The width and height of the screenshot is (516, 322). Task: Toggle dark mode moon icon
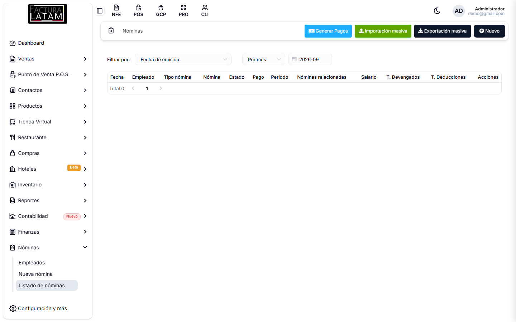pyautogui.click(x=437, y=11)
